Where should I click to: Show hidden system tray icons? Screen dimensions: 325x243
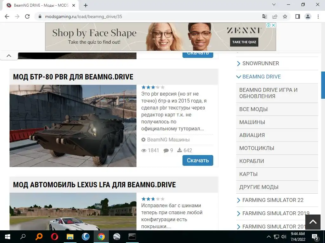269,237
